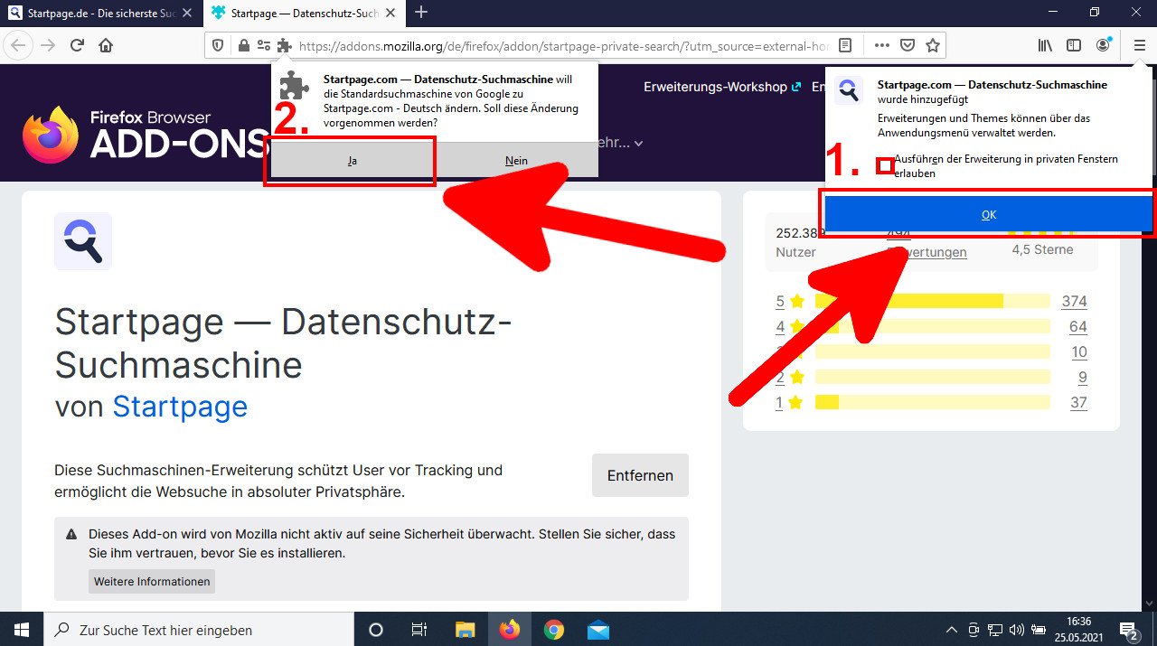Open a new tab with plus button
Screen dimensions: 1157x646
(x=420, y=13)
